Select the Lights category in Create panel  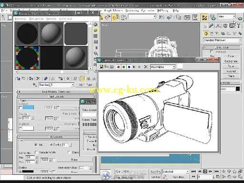217,33
